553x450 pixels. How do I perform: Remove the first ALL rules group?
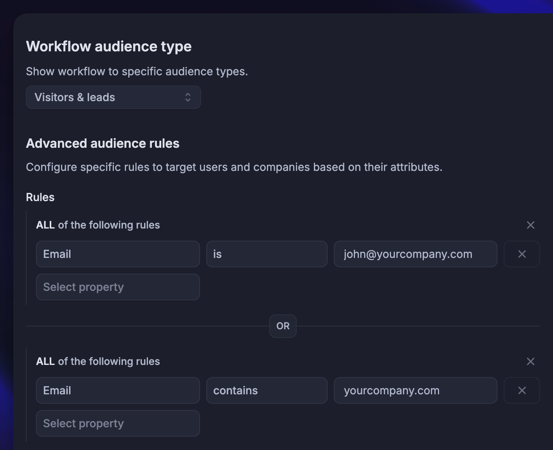point(530,225)
